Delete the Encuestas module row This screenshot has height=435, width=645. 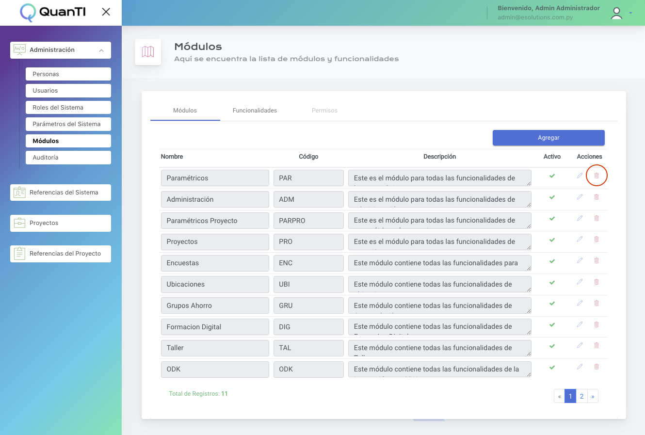(597, 260)
